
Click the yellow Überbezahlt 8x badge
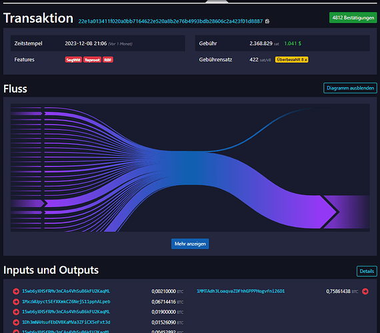[x=291, y=59]
